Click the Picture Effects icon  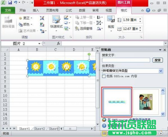[x=66, y=23]
